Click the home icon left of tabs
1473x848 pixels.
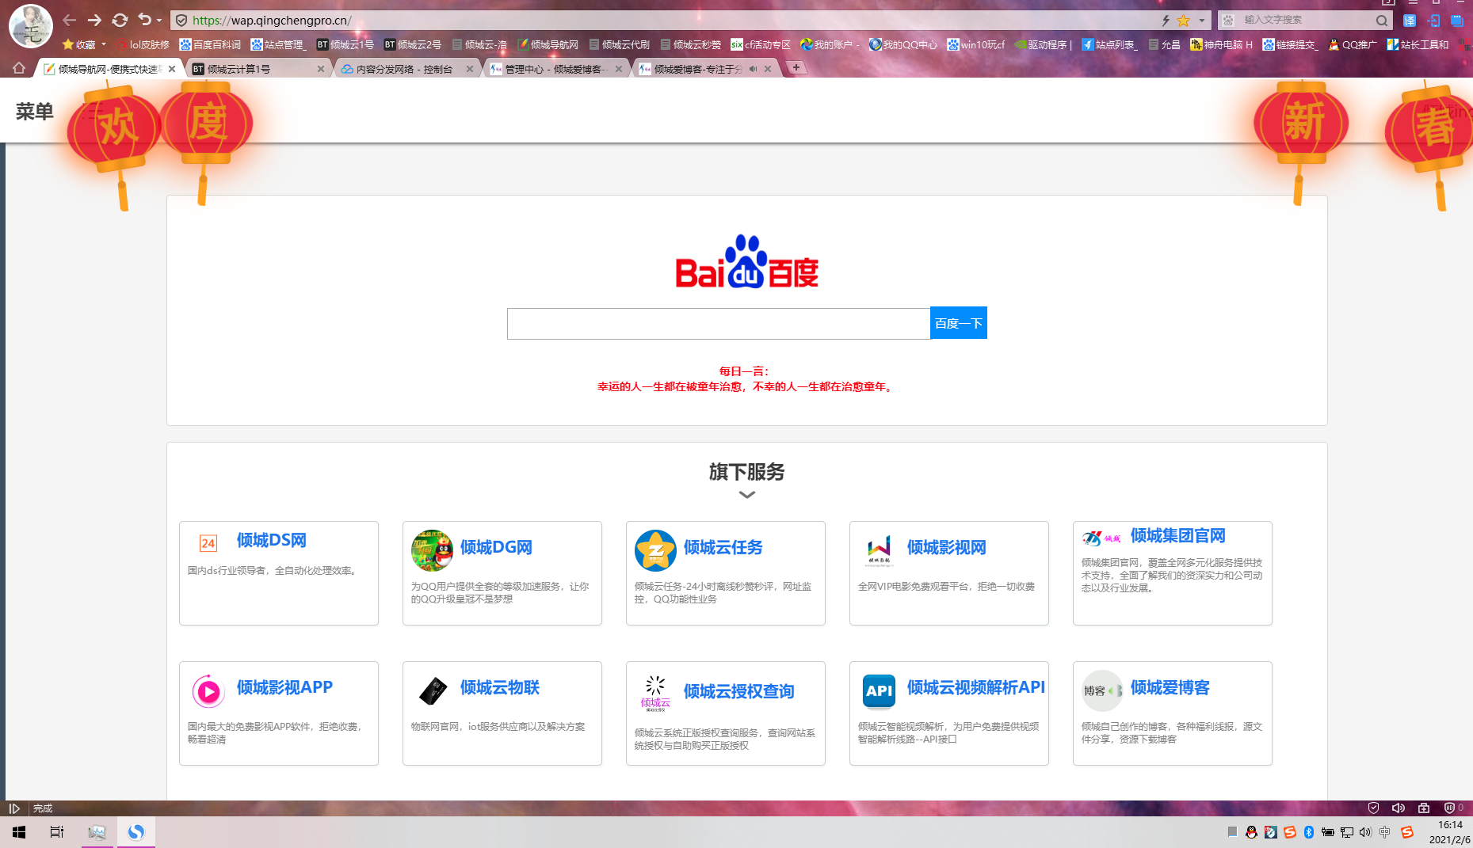pyautogui.click(x=19, y=68)
